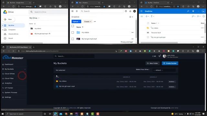Open the Dropbox Create dropdown
Viewport: 207px width, 116px height.
[88, 22]
